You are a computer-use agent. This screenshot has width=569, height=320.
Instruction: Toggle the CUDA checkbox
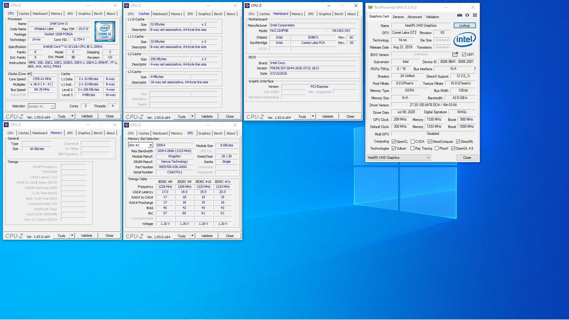[413, 142]
